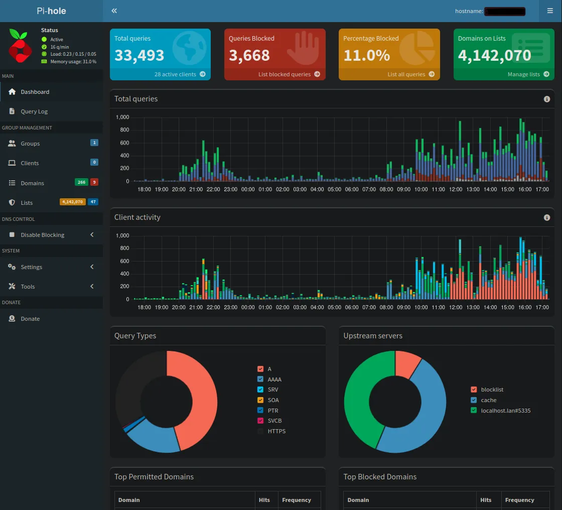The image size is (562, 510).
Task: Click the arrow icon beside 28 active clients
Action: point(203,74)
